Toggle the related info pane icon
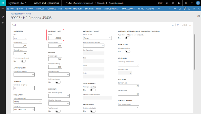Viewport: 201px width, 114px height. pyautogui.click(x=199, y=16)
